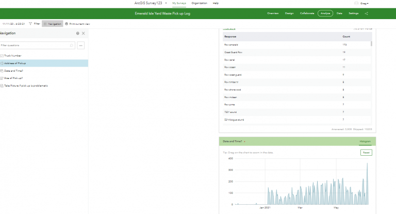Click the Row mclean response
The width and height of the screenshot is (396, 214).
tap(296, 97)
